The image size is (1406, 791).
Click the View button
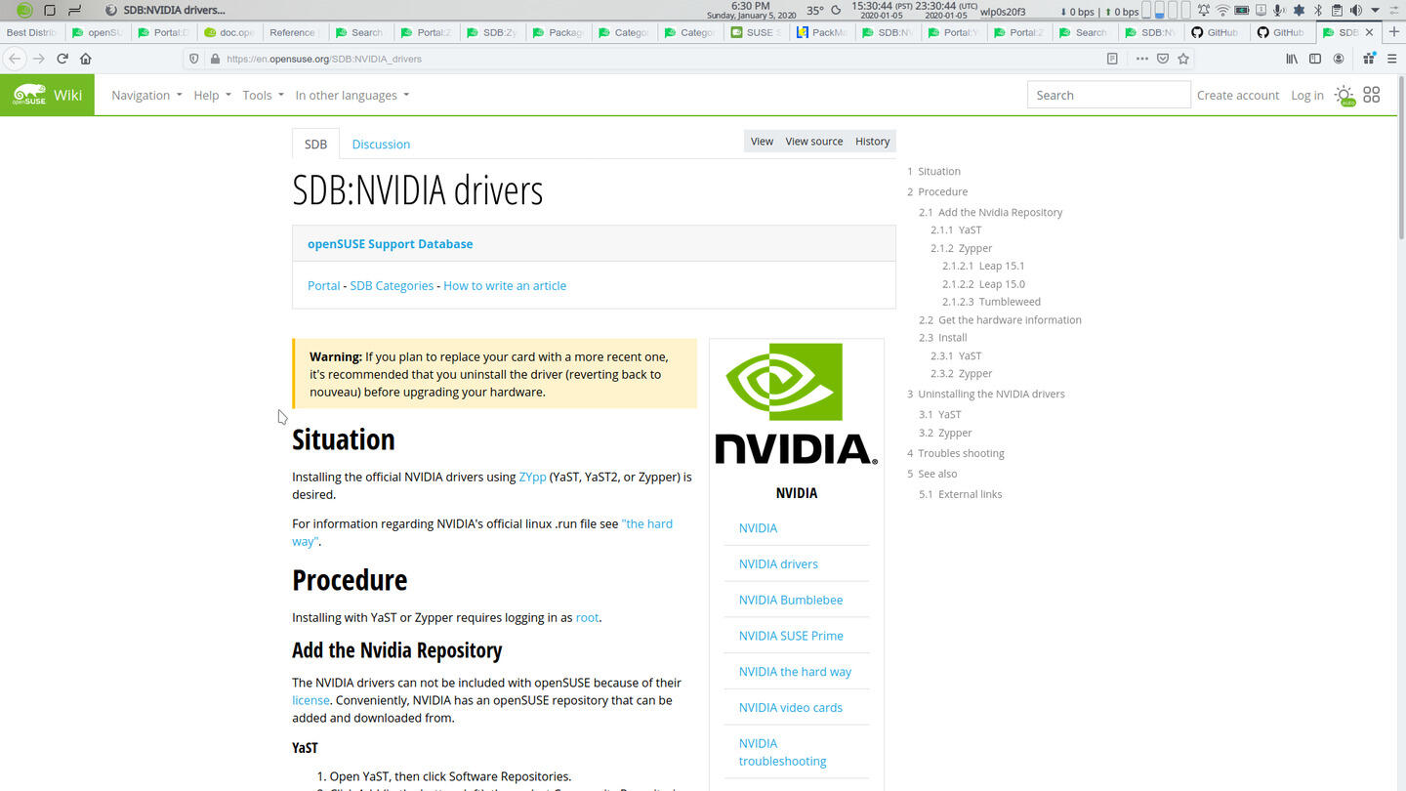(762, 142)
